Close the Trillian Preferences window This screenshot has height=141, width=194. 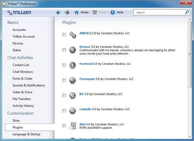tap(186, 3)
